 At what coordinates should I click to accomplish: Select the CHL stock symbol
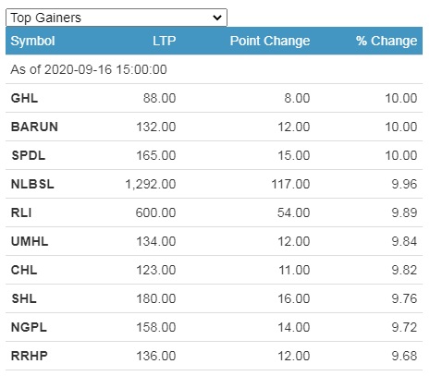tap(24, 270)
